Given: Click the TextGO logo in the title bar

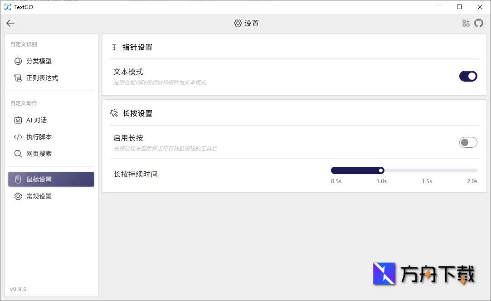Looking at the screenshot, I should [x=7, y=7].
